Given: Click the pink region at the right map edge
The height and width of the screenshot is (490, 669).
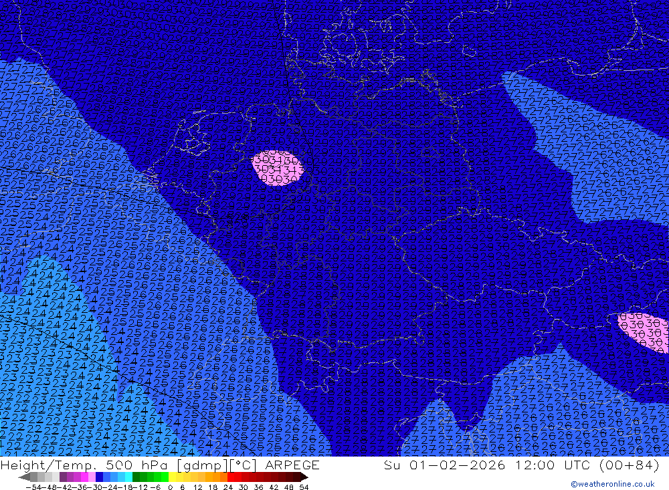Looking at the screenshot, I should 645,332.
